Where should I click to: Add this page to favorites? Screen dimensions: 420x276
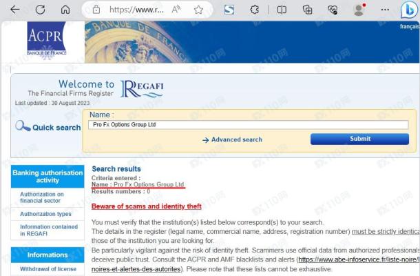(198, 10)
